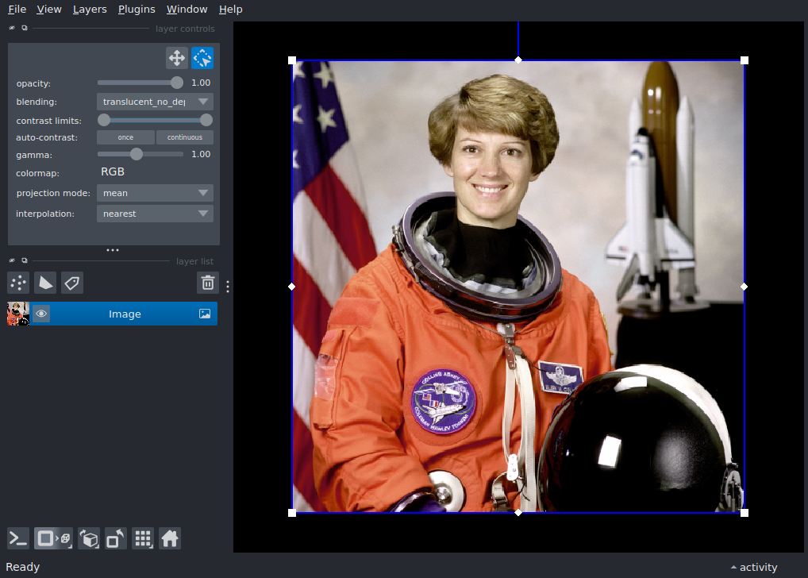Enable continuous auto-contrast
Viewport: 808px width, 578px height.
(184, 137)
